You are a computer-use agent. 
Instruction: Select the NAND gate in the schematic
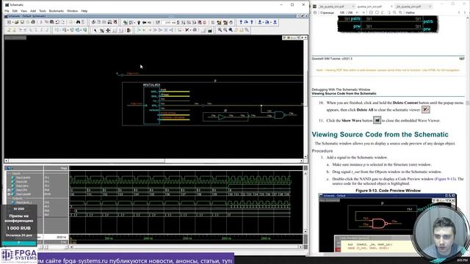pyautogui.click(x=280, y=115)
